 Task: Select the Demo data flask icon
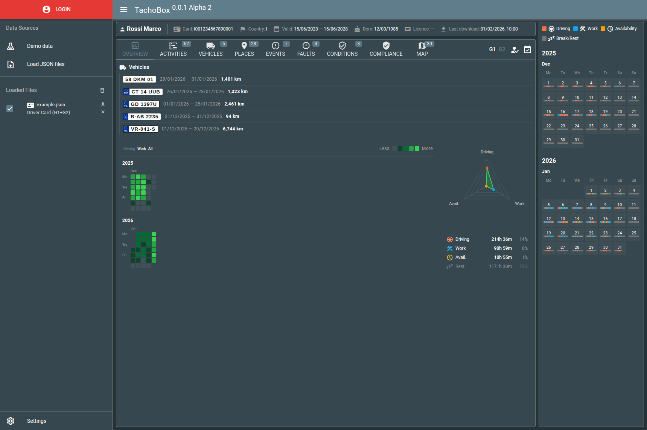coord(11,46)
